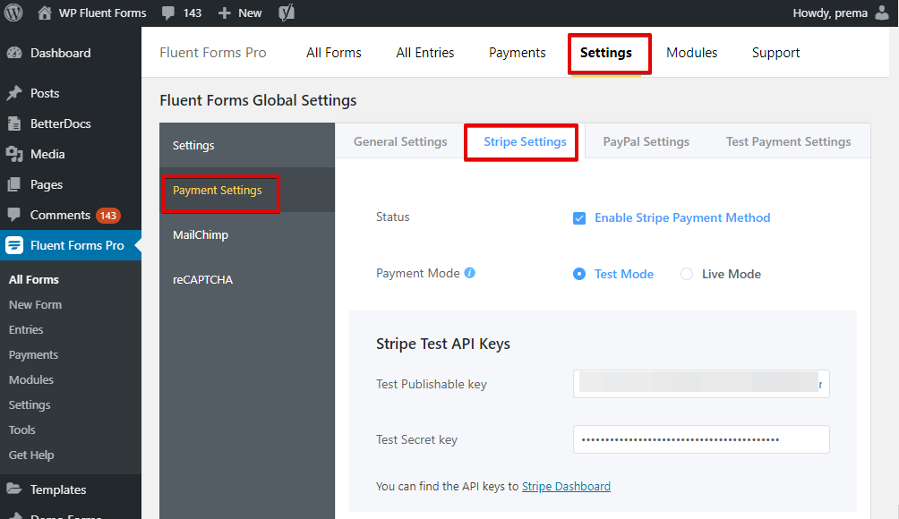Image resolution: width=899 pixels, height=519 pixels.
Task: Uncheck Enable Stripe Payment Method checkbox
Action: click(579, 218)
